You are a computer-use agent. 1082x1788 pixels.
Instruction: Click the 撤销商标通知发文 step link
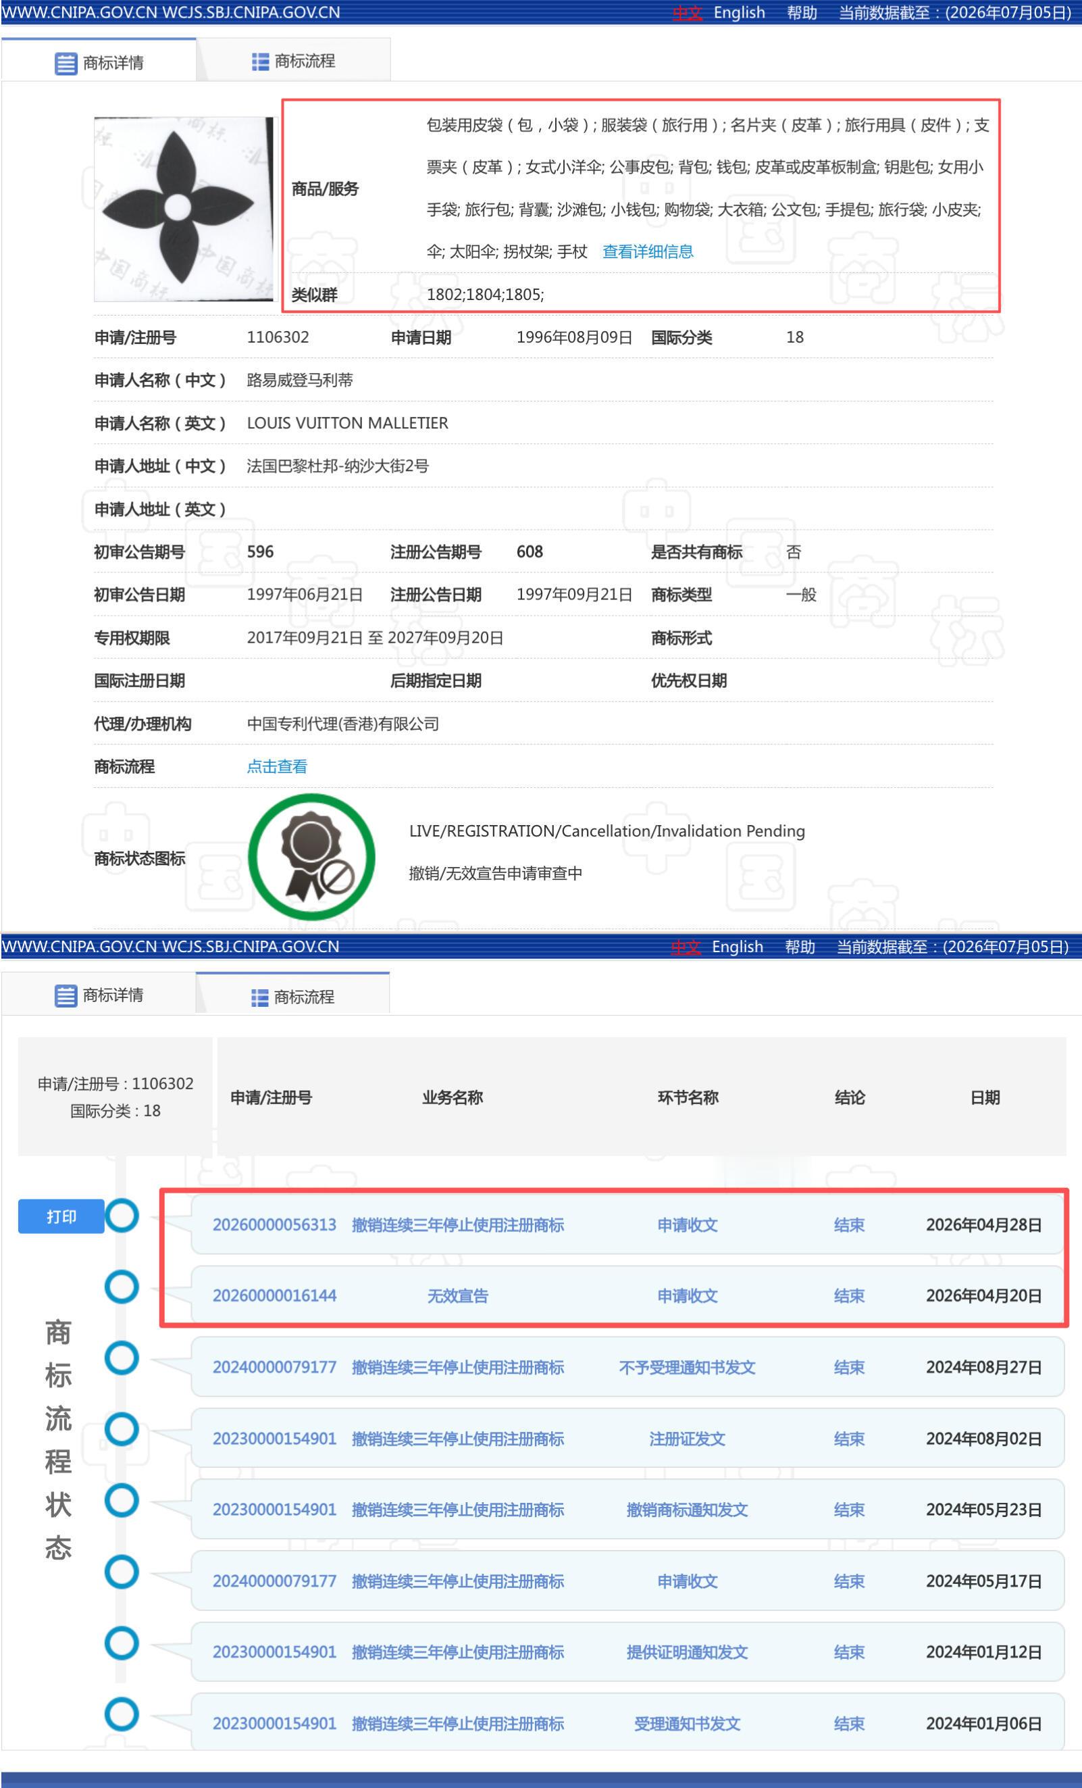pos(687,1510)
